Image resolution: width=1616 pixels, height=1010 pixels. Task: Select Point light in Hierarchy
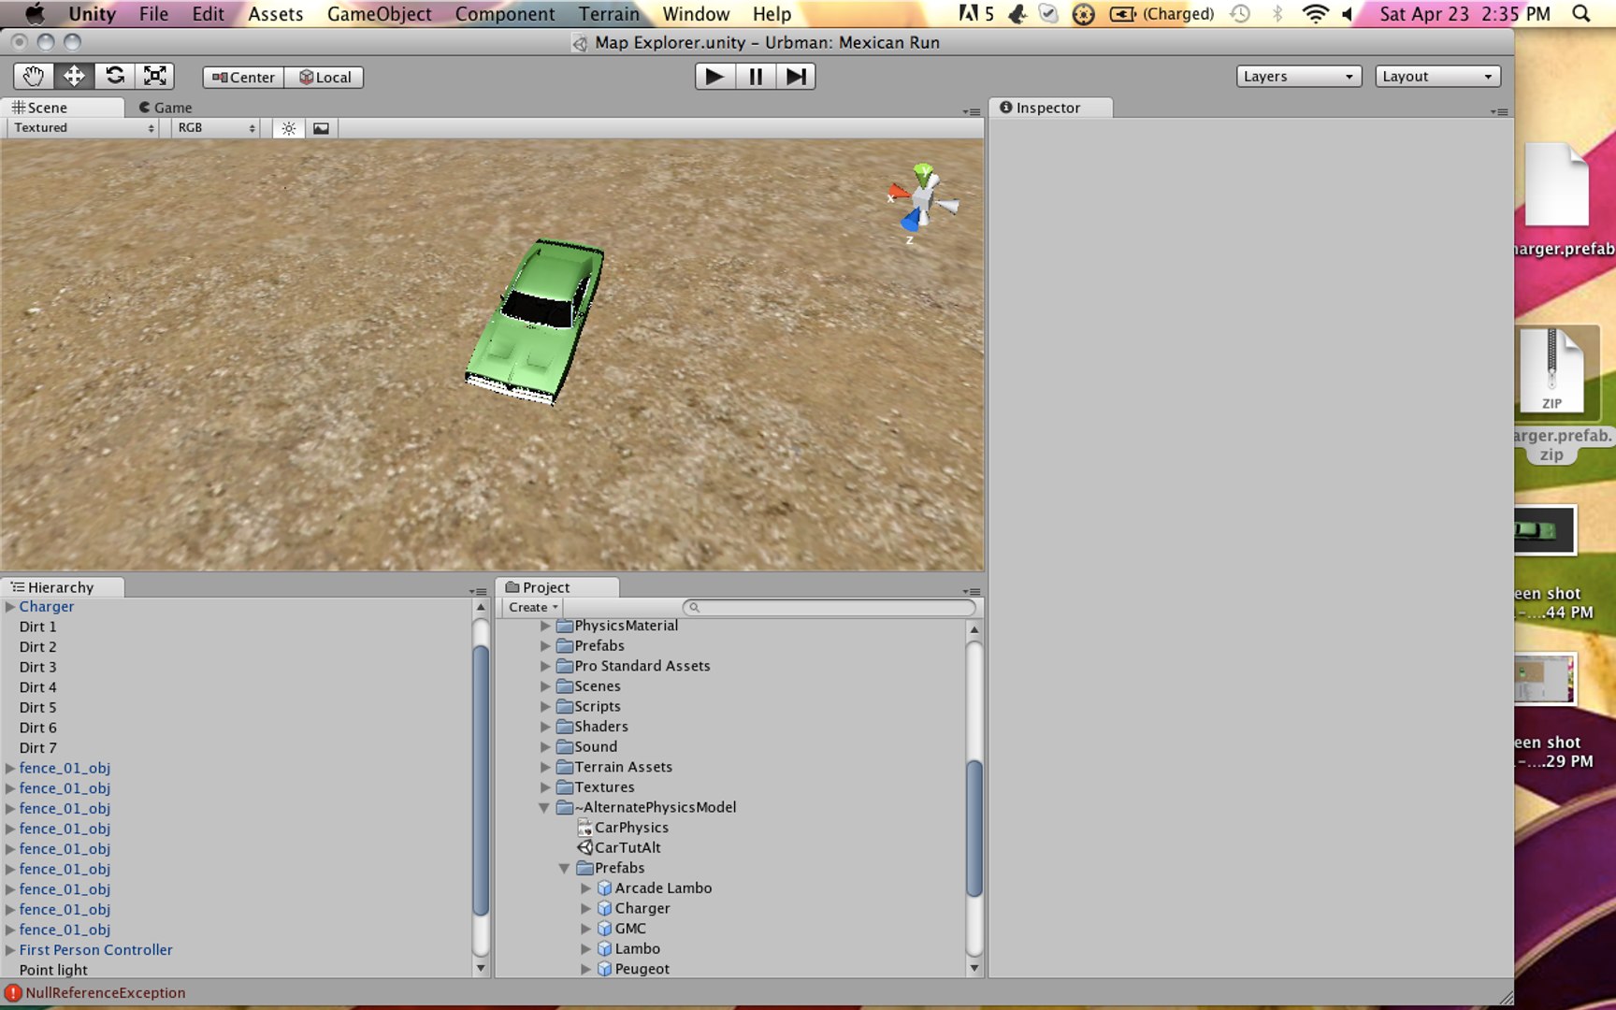(53, 970)
